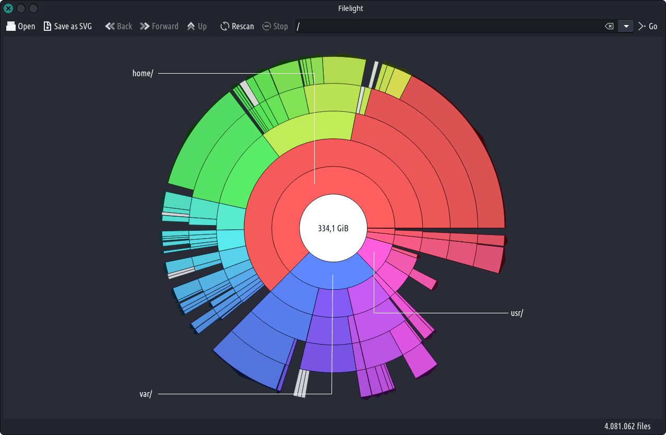Click the 334,1 GiB center circle
This screenshot has height=435, width=666.
(x=333, y=228)
